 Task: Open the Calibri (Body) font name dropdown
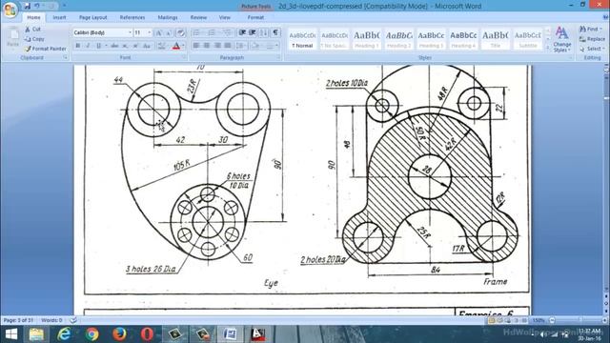130,32
